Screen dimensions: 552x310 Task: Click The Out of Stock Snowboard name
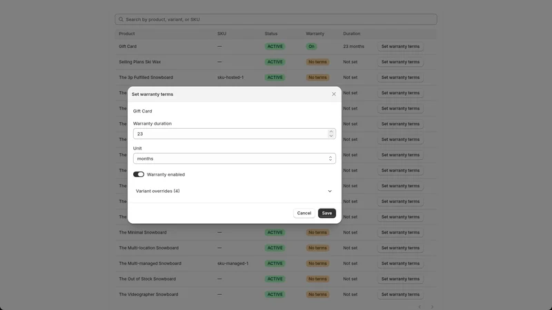point(147,279)
